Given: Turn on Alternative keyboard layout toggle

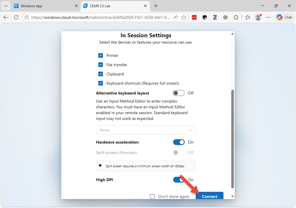Looking at the screenshot, I should click(179, 93).
